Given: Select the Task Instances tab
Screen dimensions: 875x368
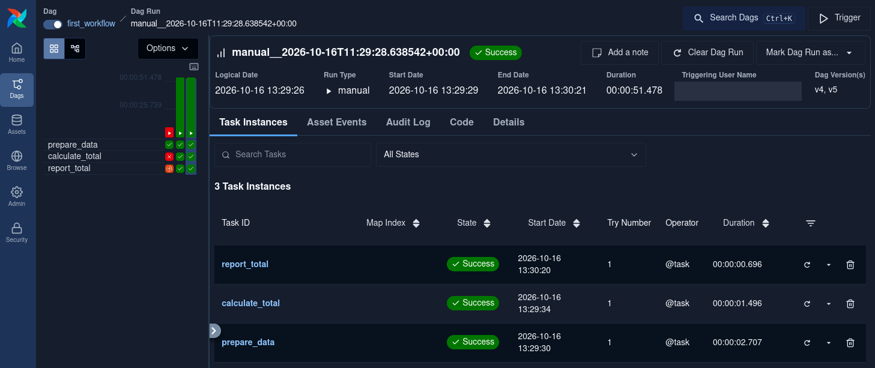Looking at the screenshot, I should 253,122.
